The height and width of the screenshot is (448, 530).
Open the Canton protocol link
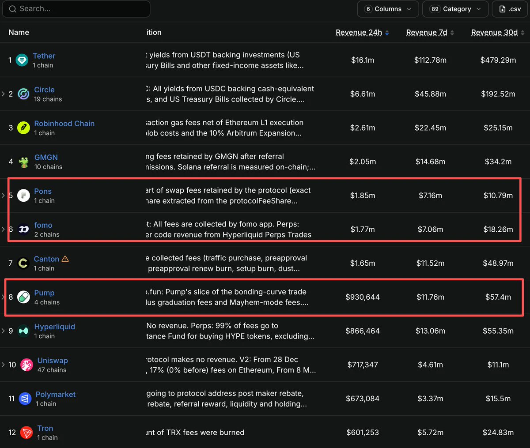click(x=46, y=259)
